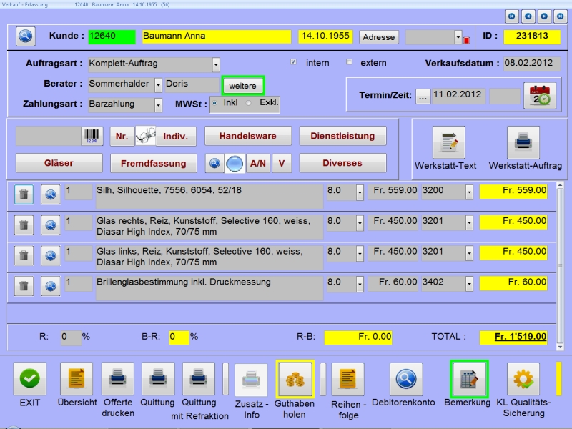The width and height of the screenshot is (572, 429).
Task: Open 8.0 rate dropdown on Brillenglasbestimmung row
Action: (360, 283)
